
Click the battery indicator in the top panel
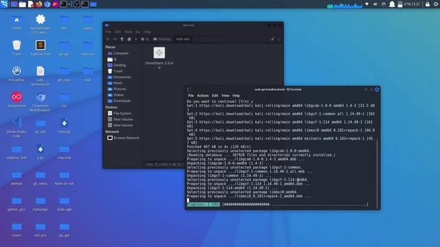(x=400, y=4)
